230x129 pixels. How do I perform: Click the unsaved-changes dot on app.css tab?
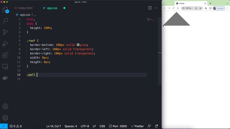pyautogui.click(x=64, y=8)
